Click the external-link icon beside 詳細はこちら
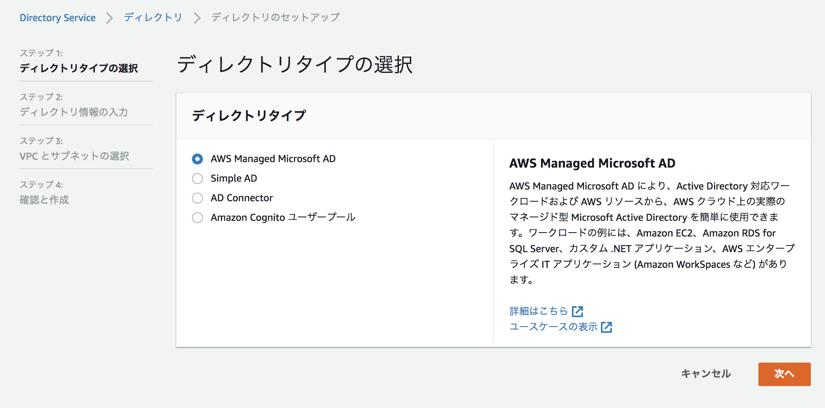Viewport: 825px width, 408px height. click(x=577, y=311)
